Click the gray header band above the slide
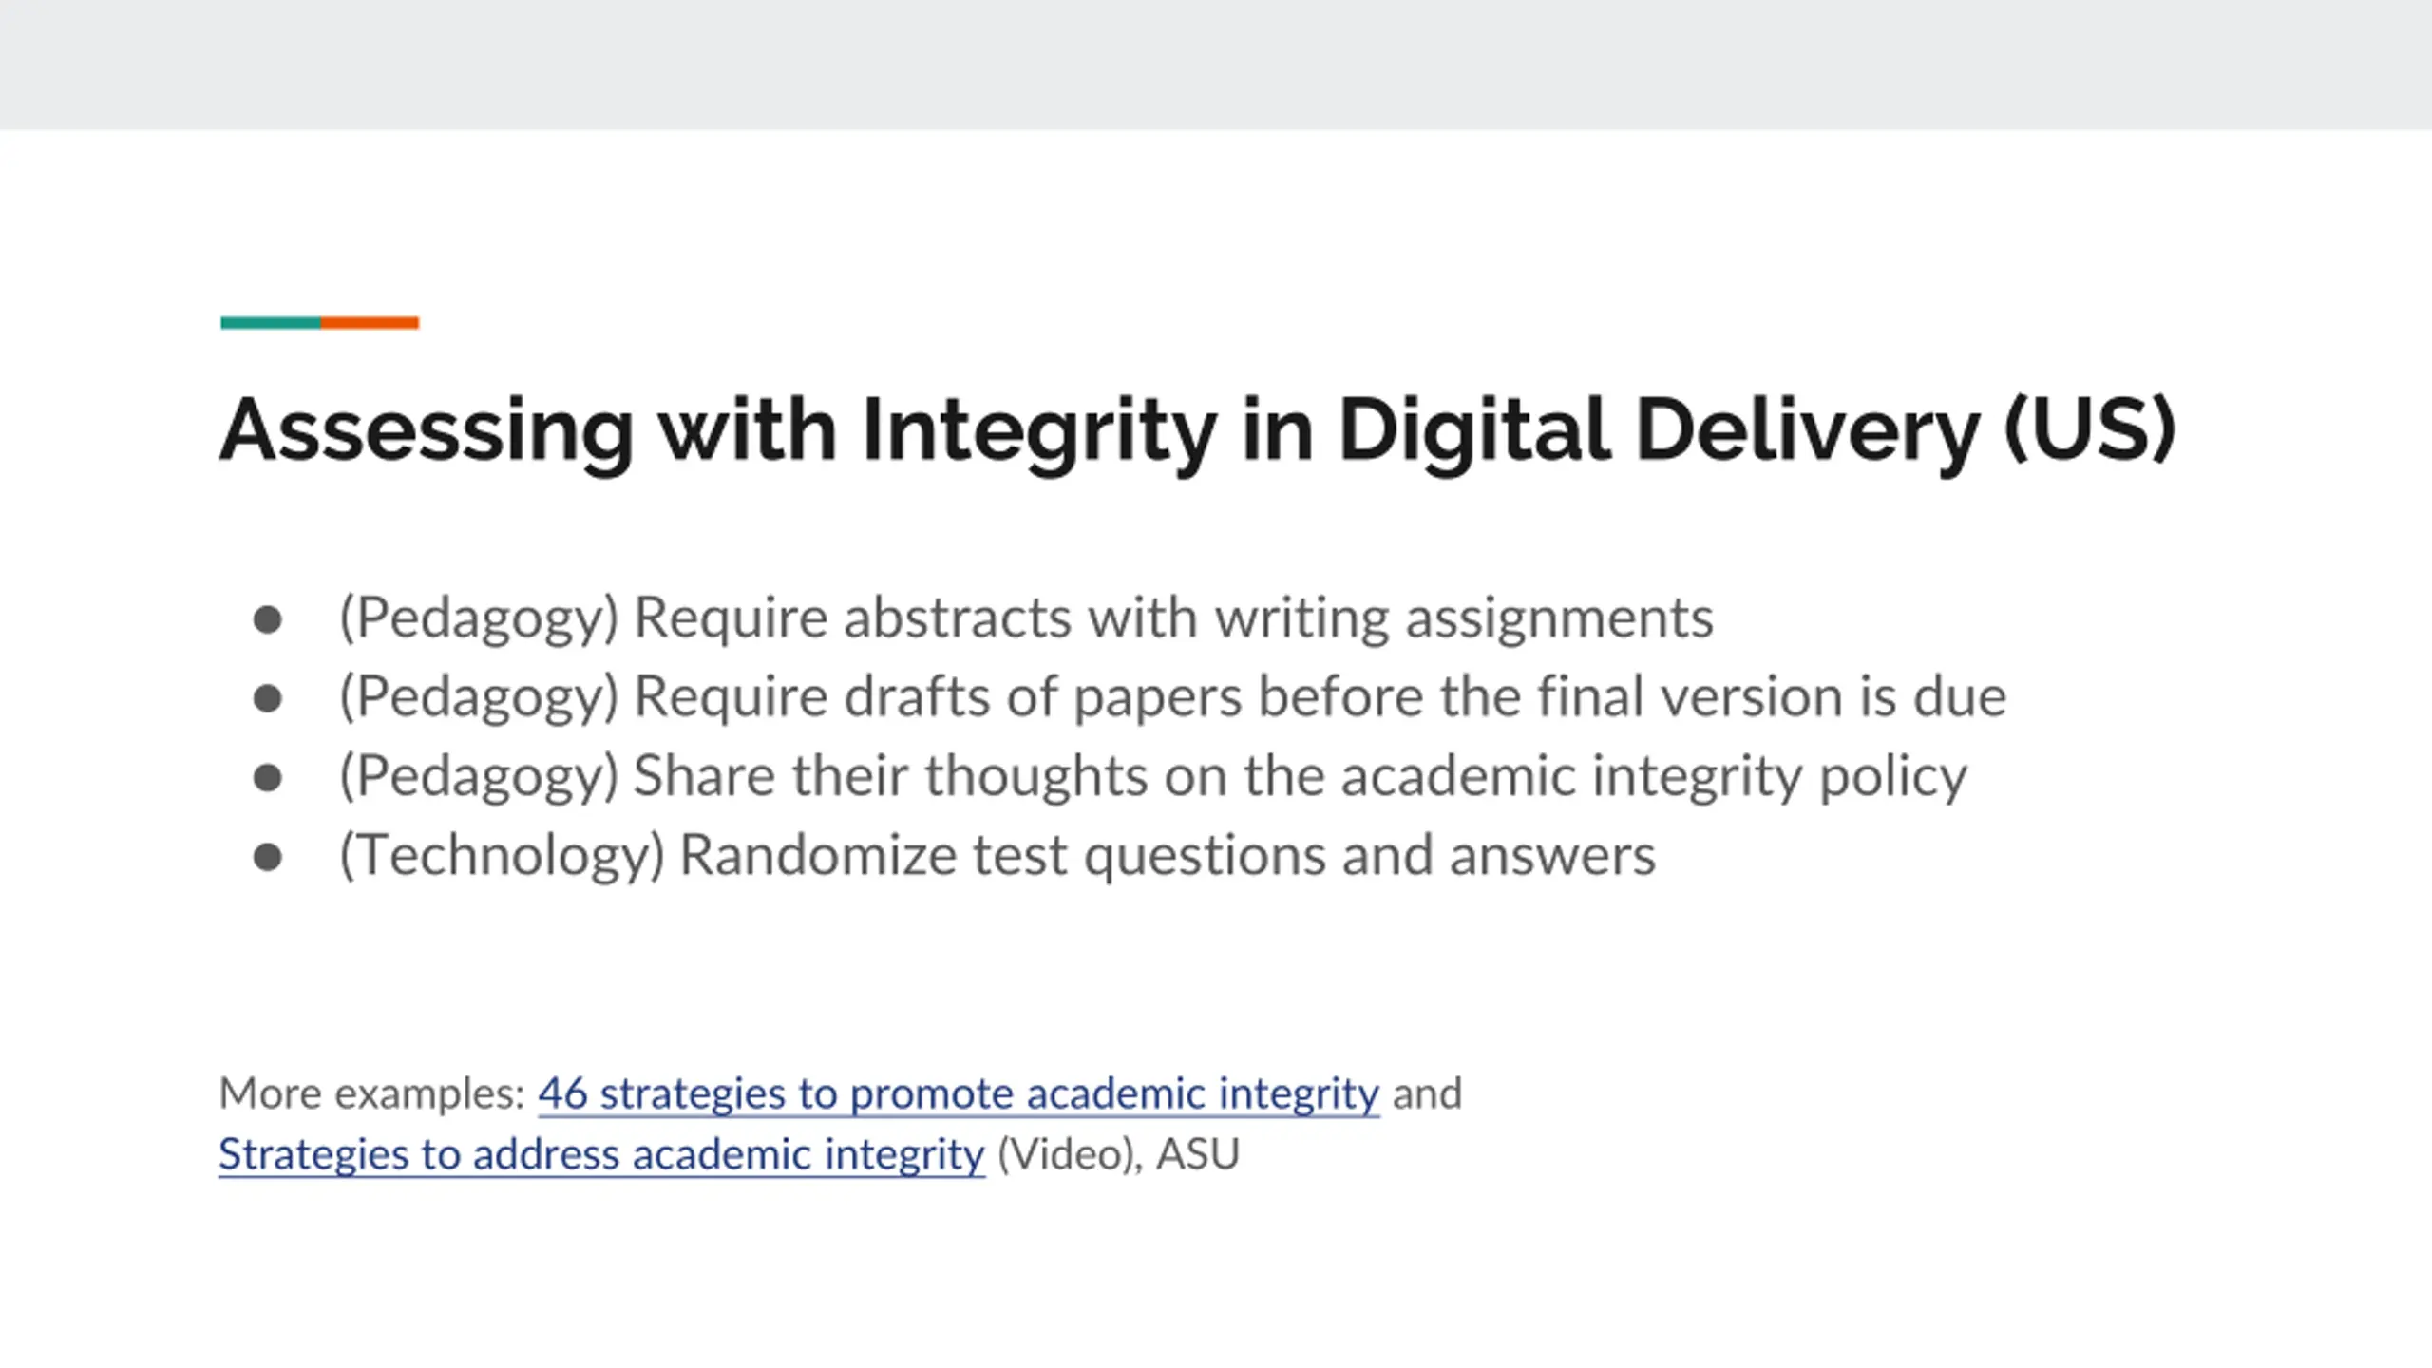 pos(1216,65)
